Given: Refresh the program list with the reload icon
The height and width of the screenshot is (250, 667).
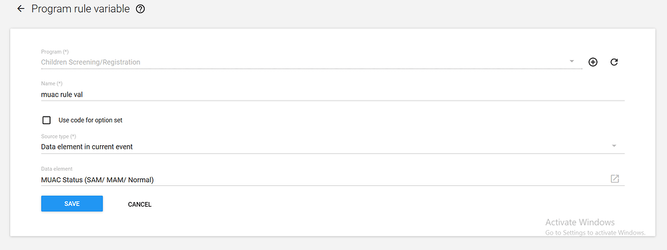Looking at the screenshot, I should 614,62.
